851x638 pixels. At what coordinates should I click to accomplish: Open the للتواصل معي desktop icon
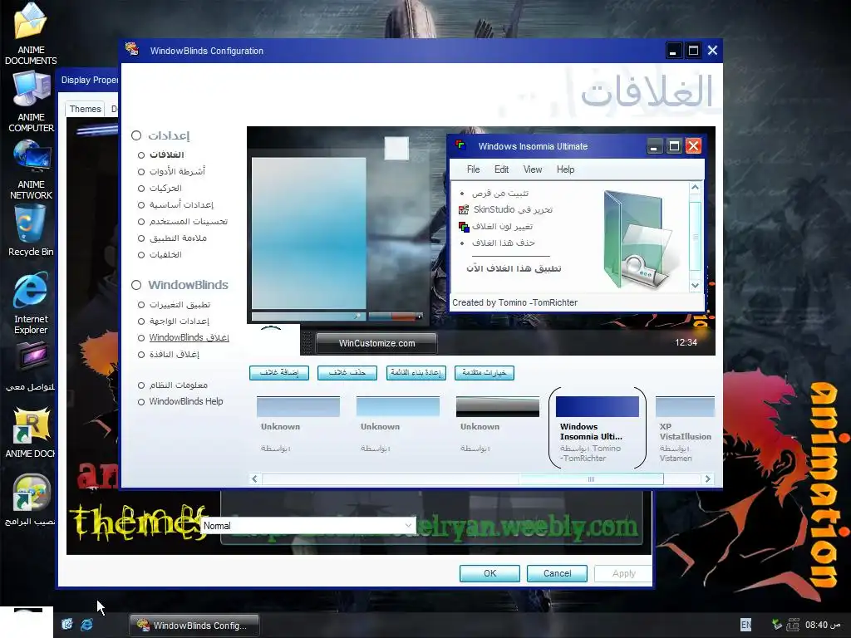click(x=31, y=358)
